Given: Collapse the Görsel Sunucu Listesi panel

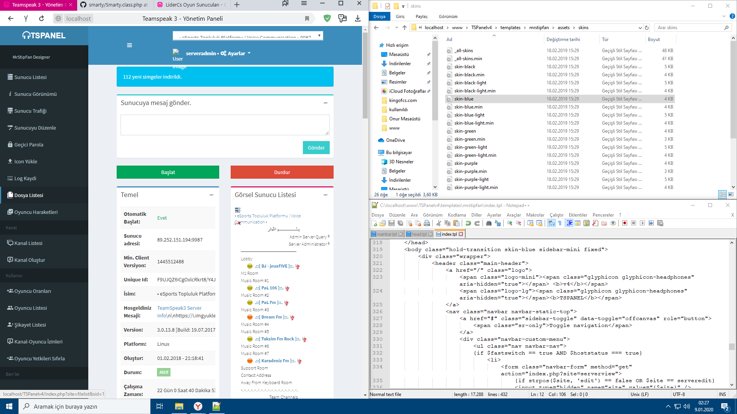Looking at the screenshot, I should tap(326, 195).
